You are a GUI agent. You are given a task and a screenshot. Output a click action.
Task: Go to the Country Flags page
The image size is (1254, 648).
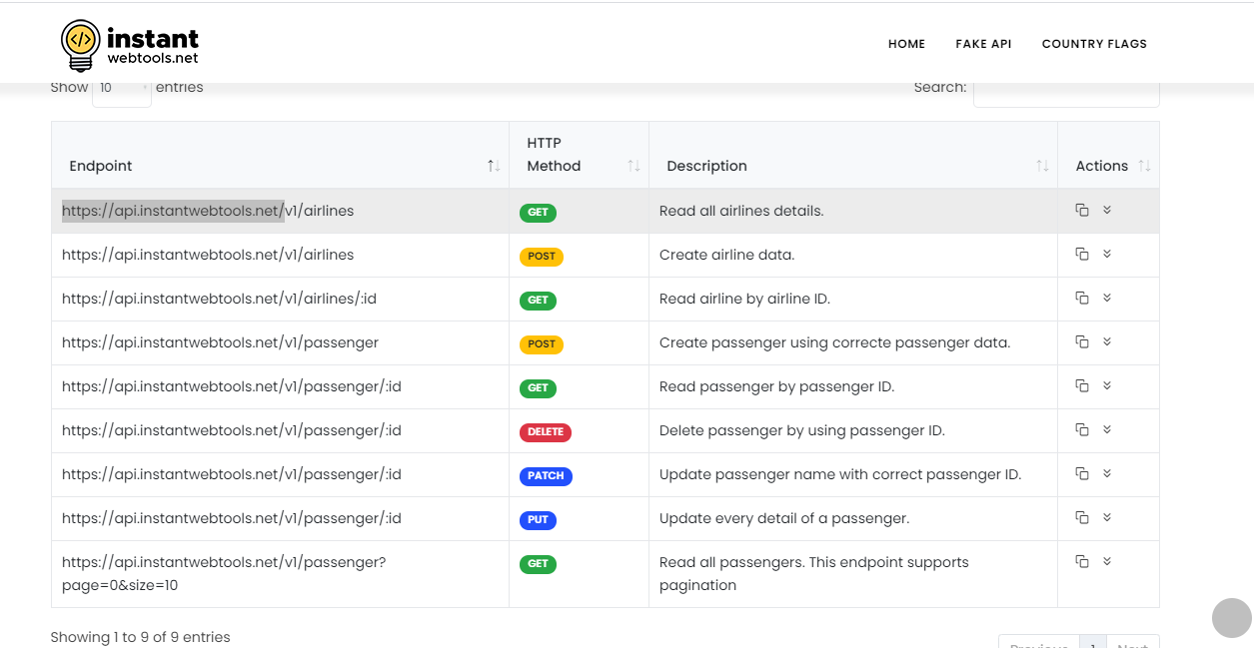point(1094,44)
